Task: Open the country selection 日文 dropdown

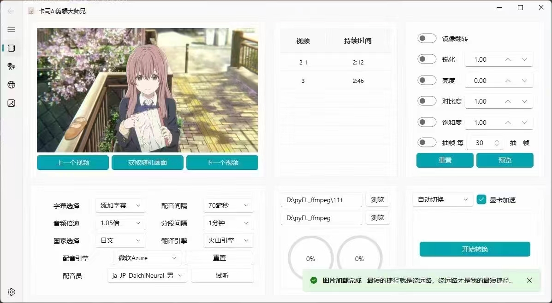Action: coord(120,240)
